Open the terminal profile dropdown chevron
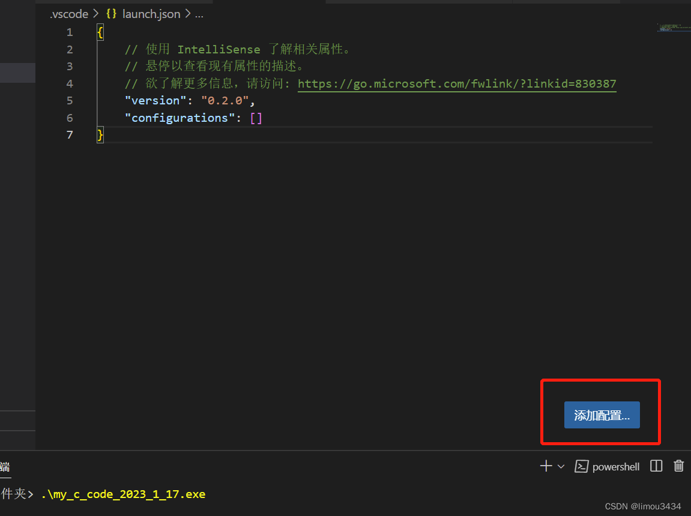This screenshot has width=691, height=516. (560, 466)
